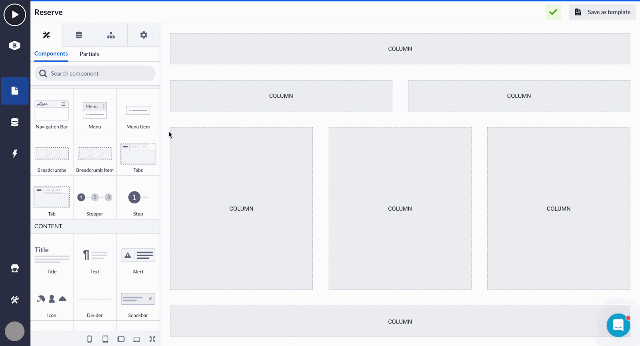The width and height of the screenshot is (640, 346).
Task: Select the Breadcrumbs component
Action: (x=52, y=154)
